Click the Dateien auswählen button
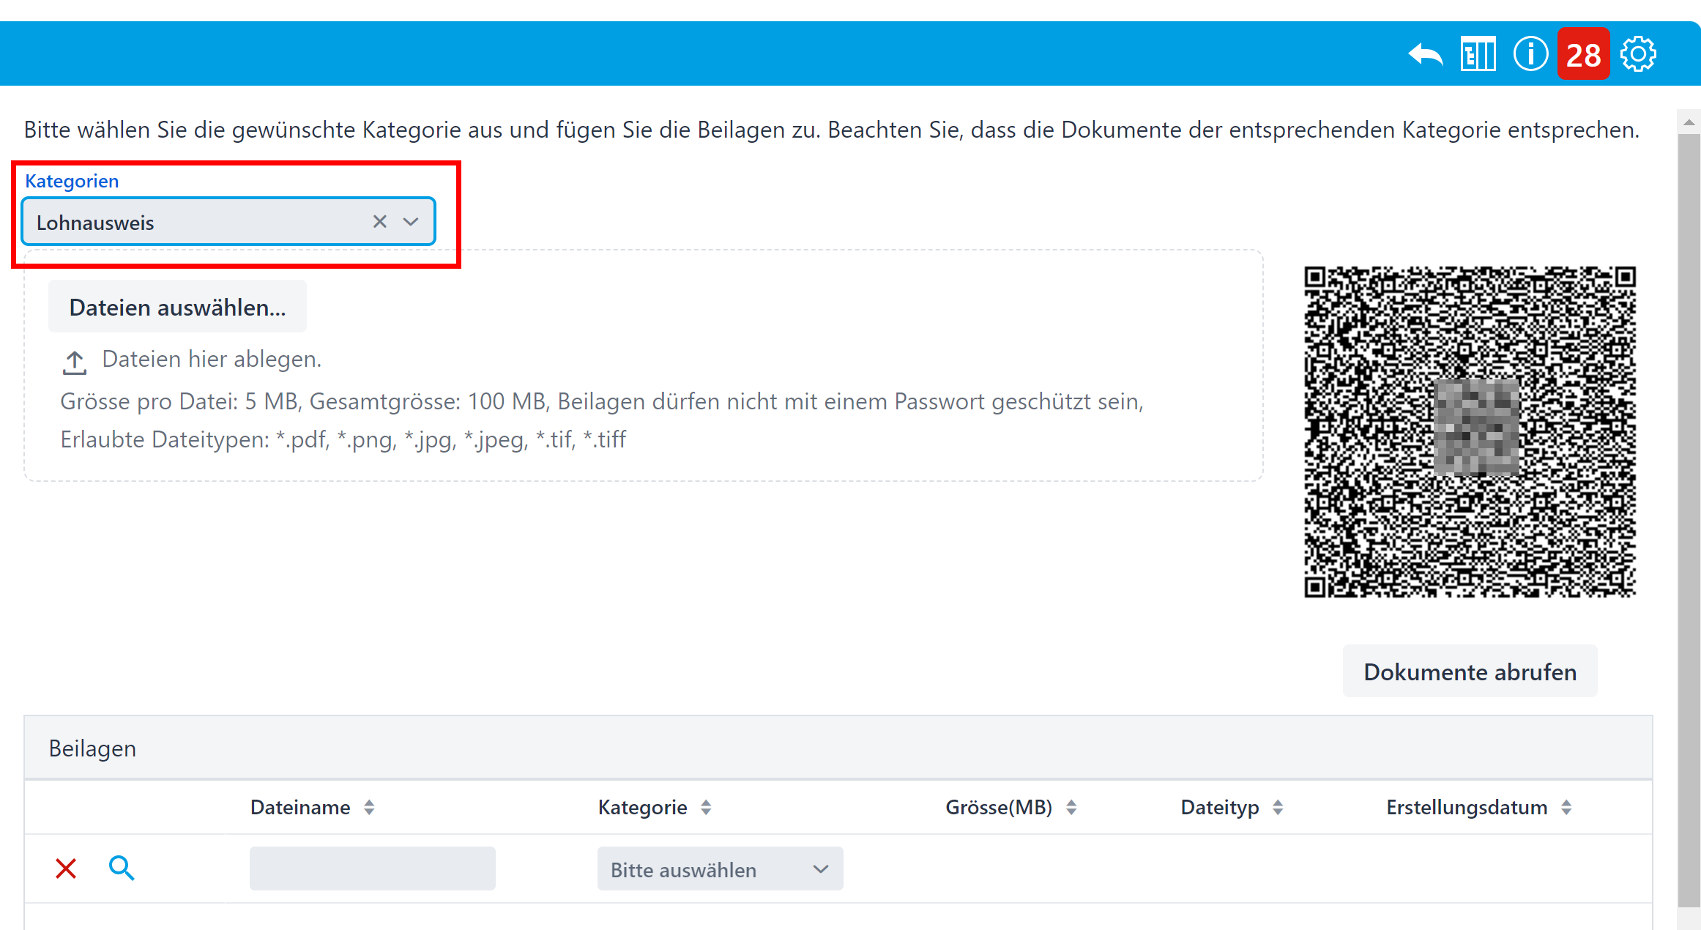 177,307
